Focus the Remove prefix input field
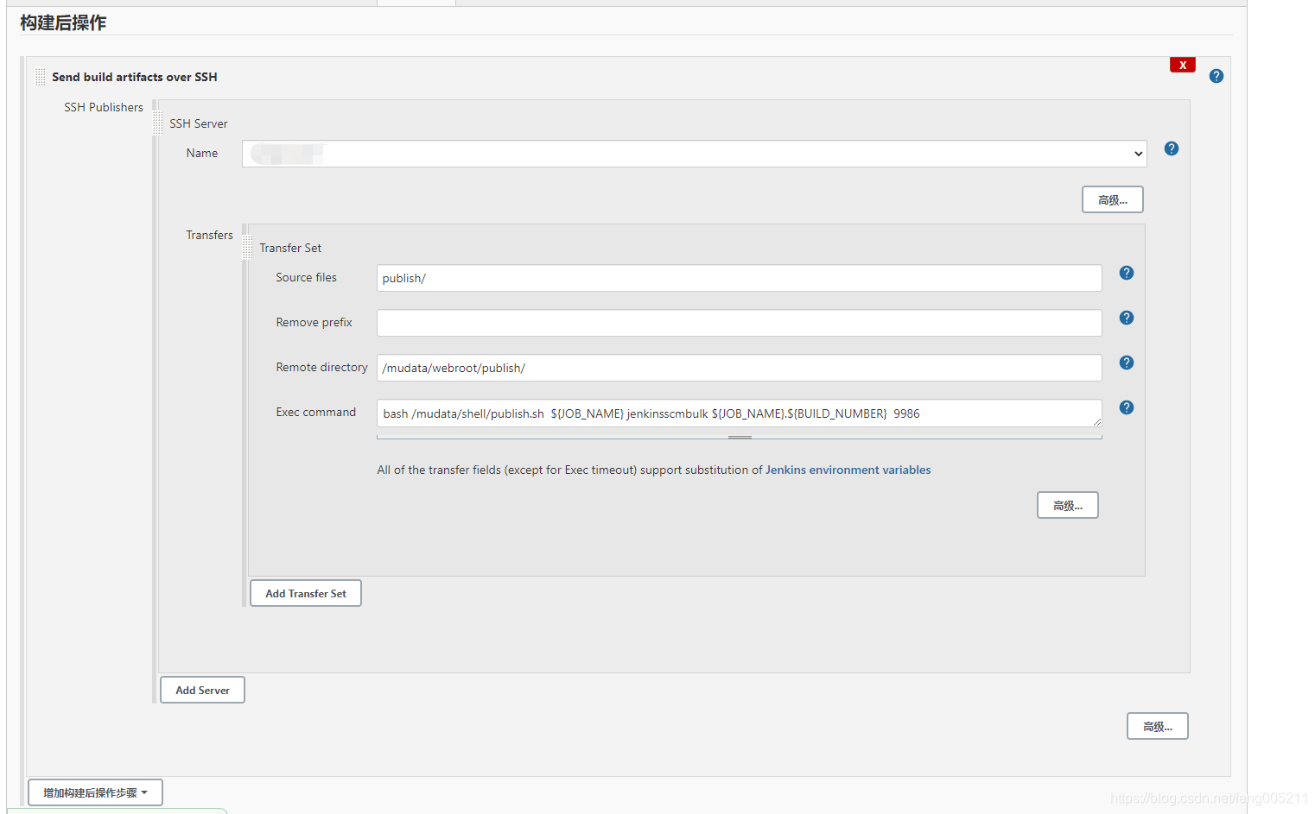 point(740,323)
